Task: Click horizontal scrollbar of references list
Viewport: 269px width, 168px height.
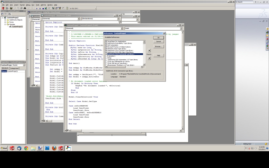Action: [125, 67]
